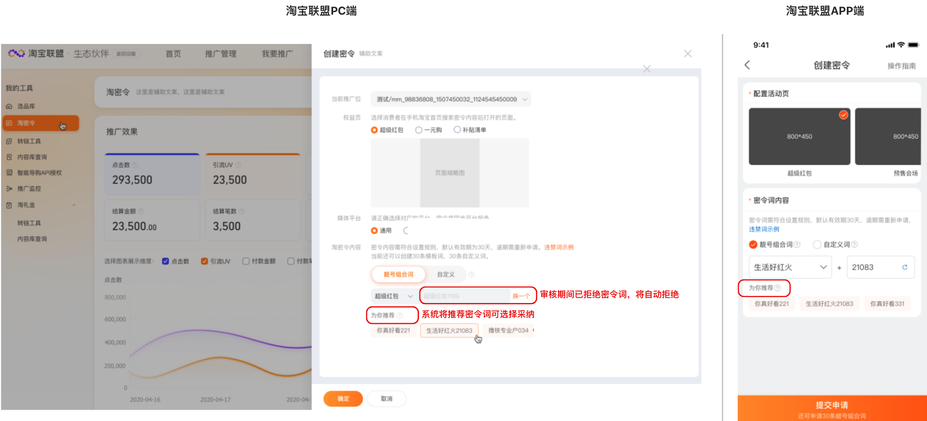
Task: Select 自定义词 radio in the app
Action: tap(817, 244)
